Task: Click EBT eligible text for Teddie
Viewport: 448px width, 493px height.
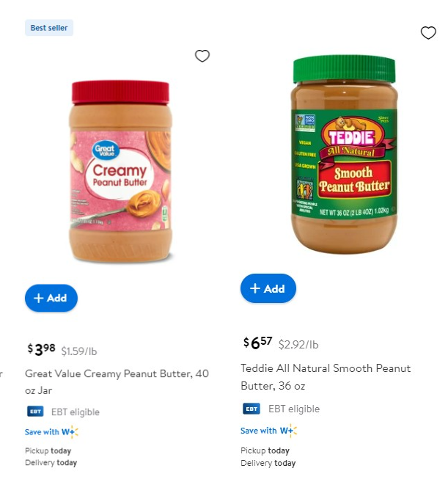Action: pos(294,409)
